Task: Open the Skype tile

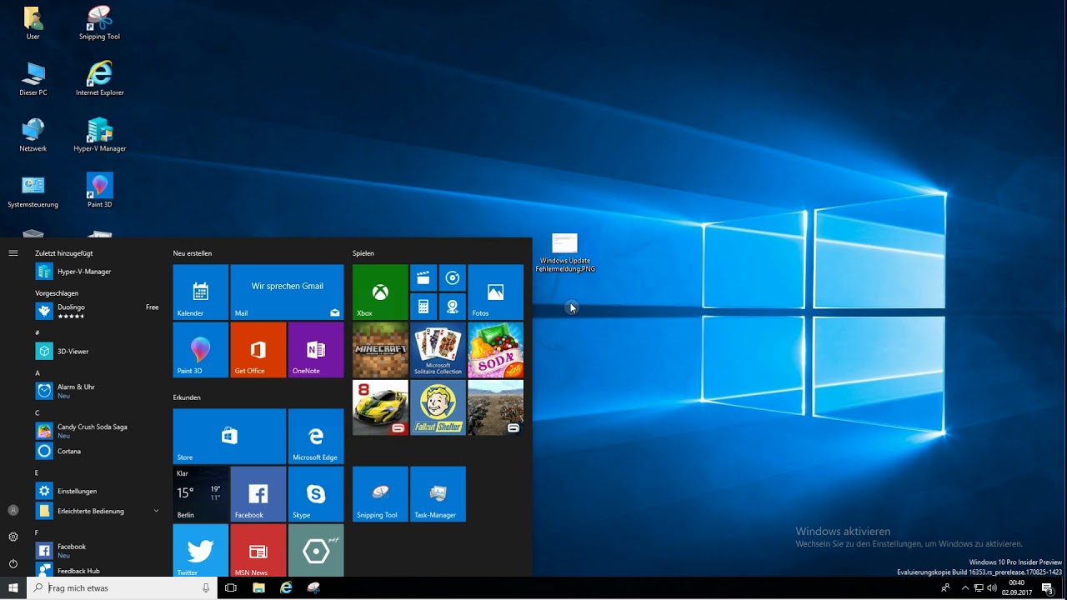Action: (x=316, y=494)
